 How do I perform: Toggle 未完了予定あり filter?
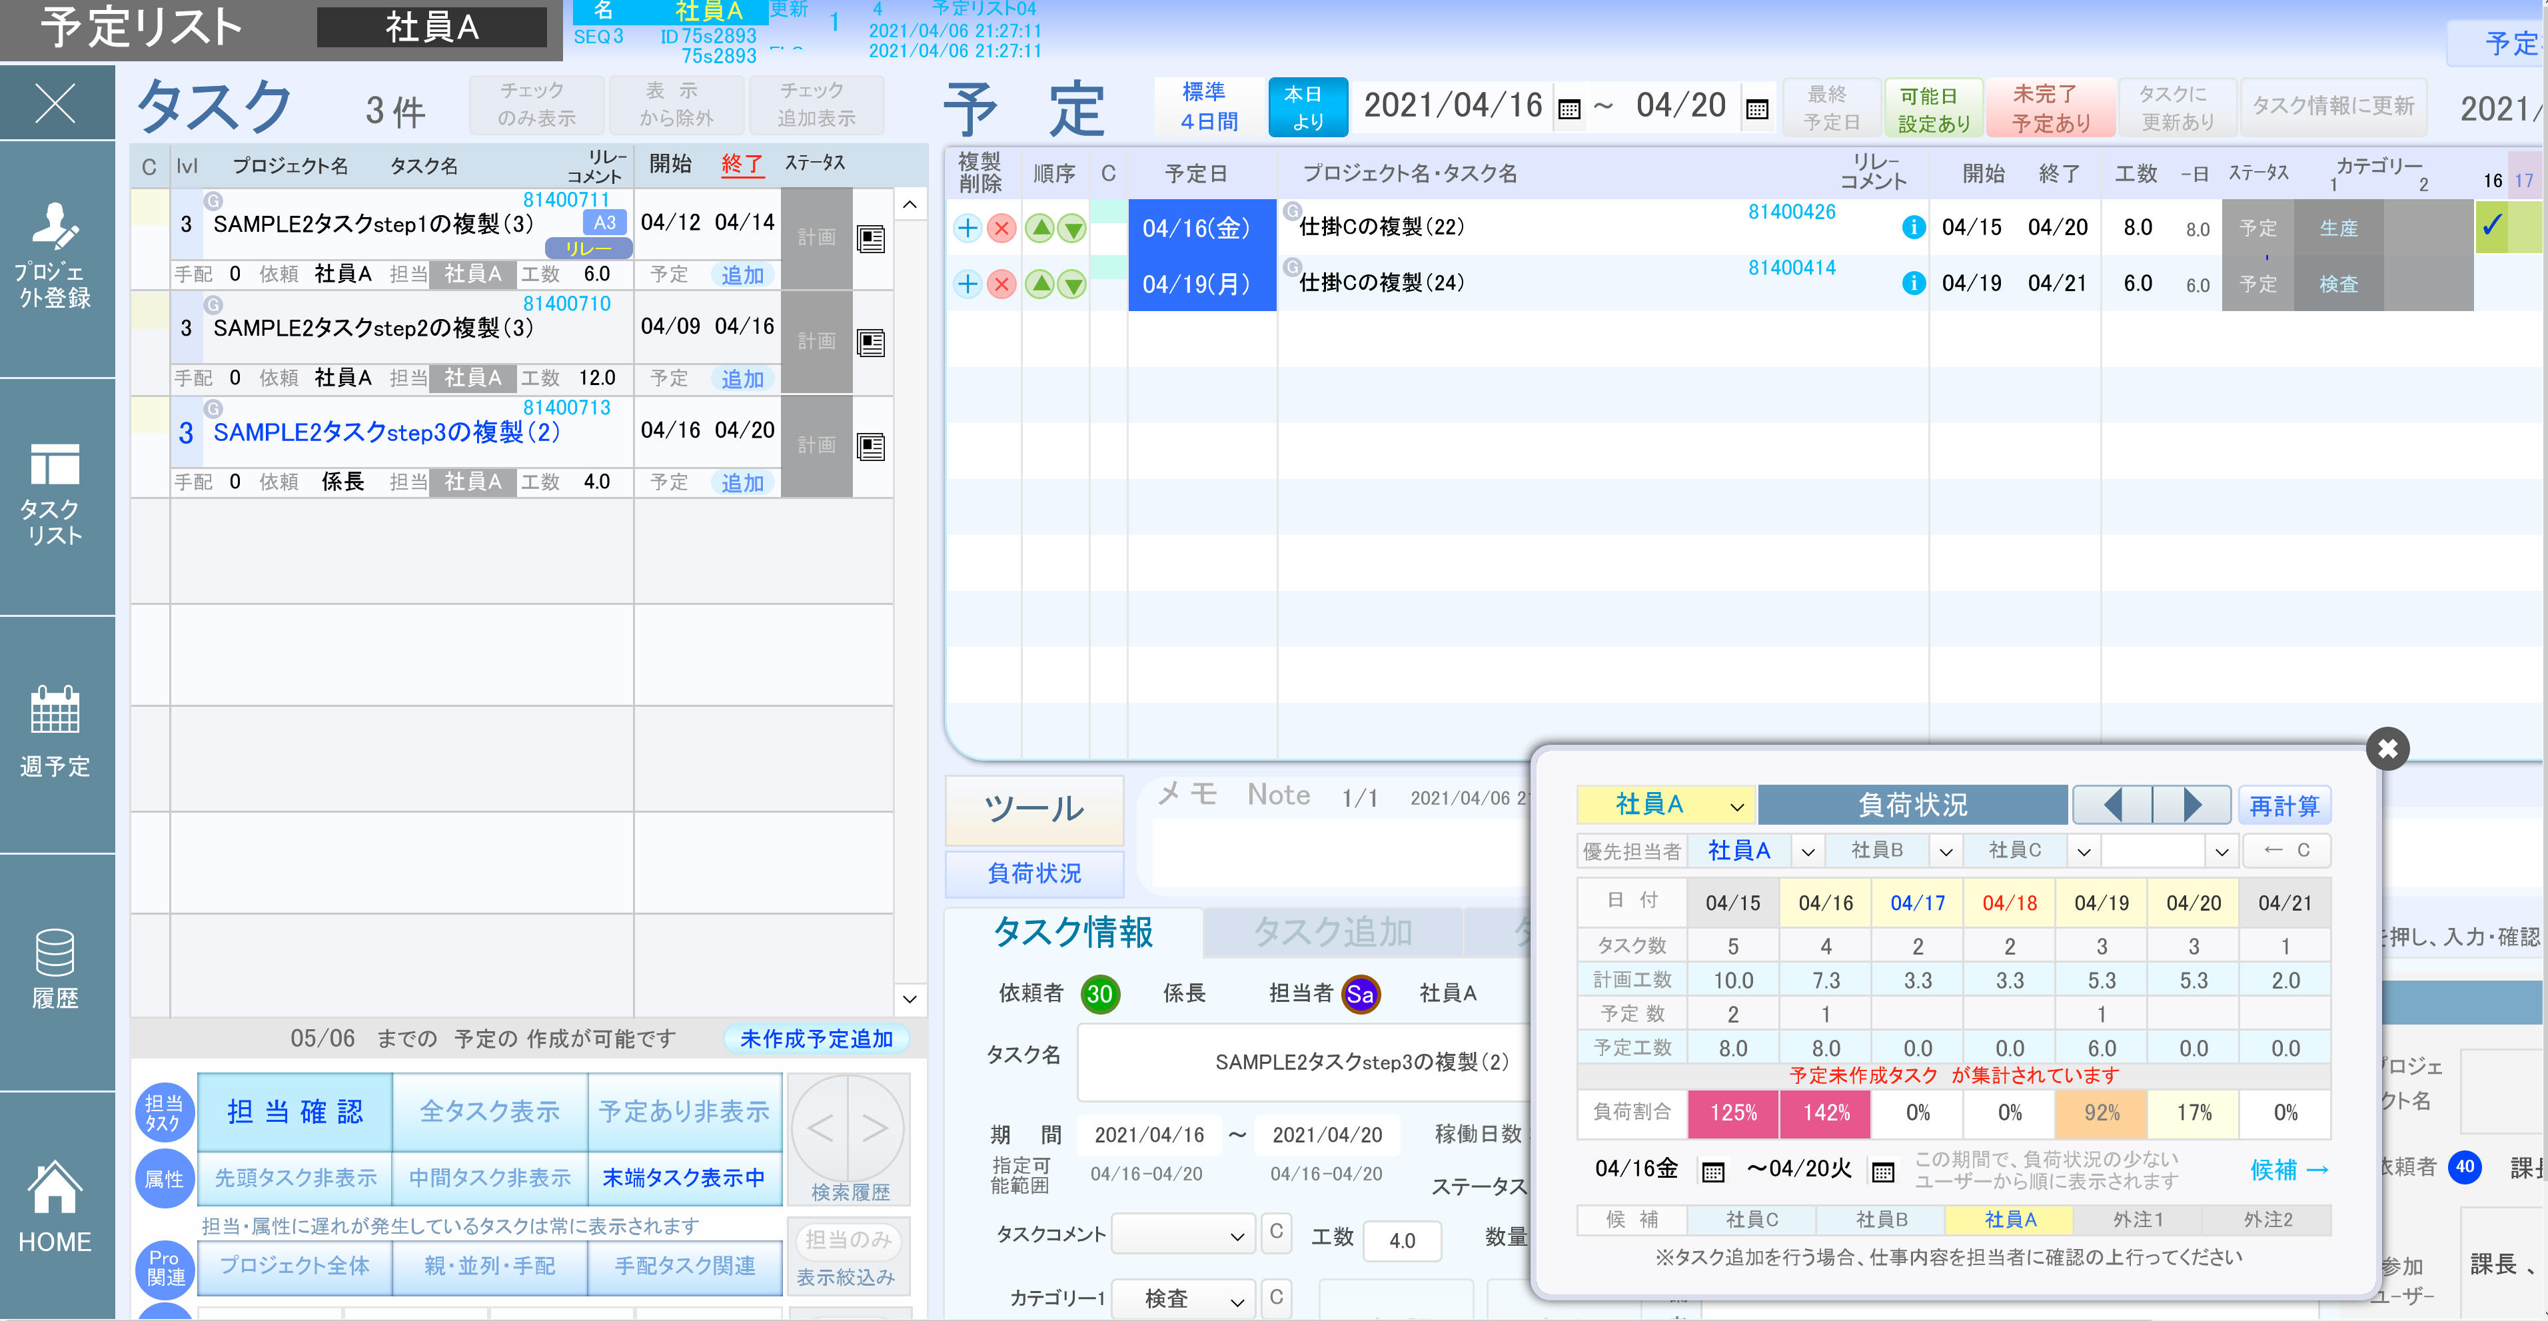pyautogui.click(x=2050, y=108)
